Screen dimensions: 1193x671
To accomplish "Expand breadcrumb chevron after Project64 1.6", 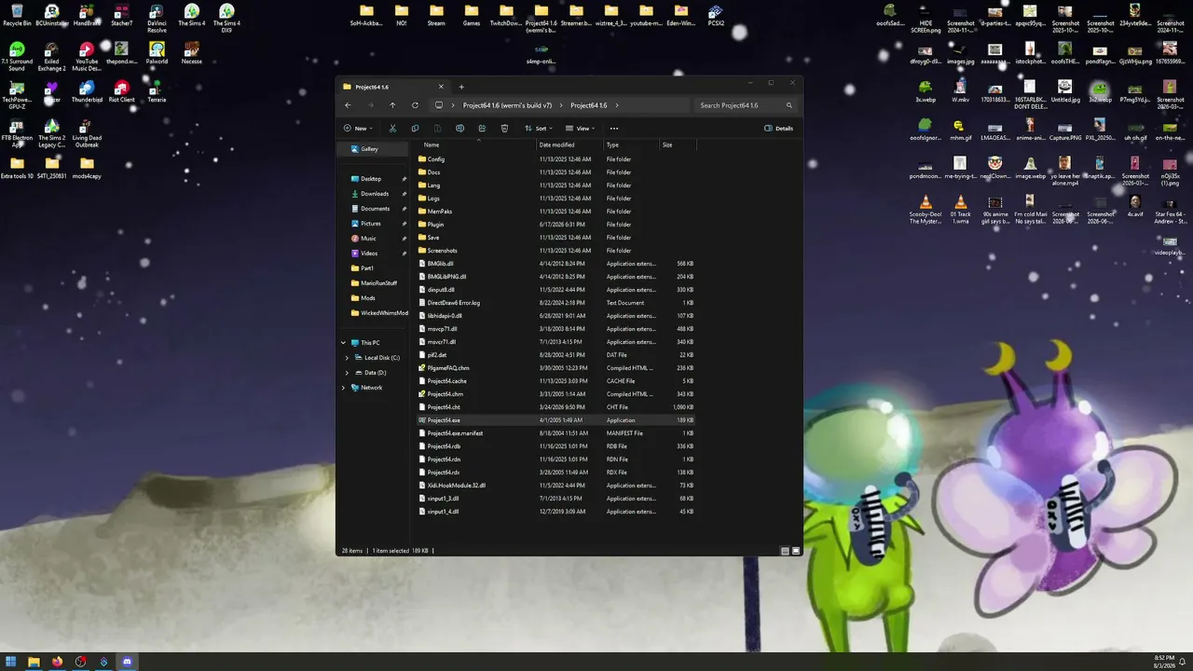I will (x=617, y=105).
